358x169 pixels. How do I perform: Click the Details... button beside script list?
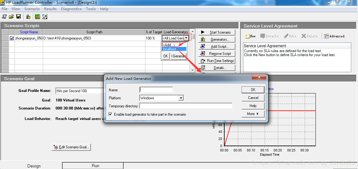pyautogui.click(x=217, y=68)
